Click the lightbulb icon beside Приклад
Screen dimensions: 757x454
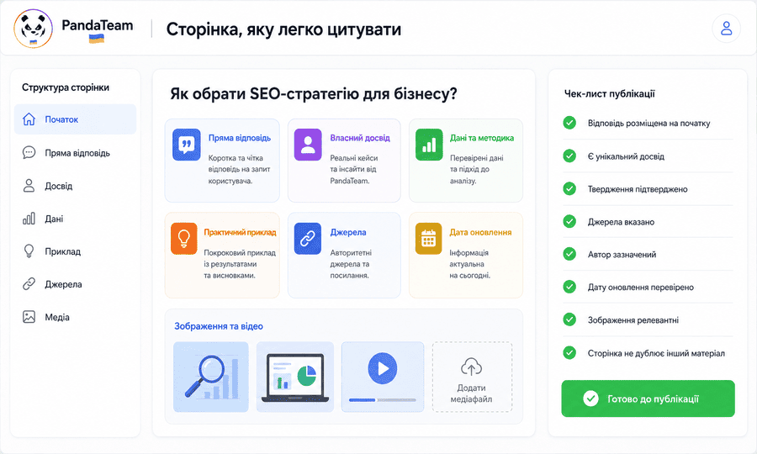coord(29,251)
